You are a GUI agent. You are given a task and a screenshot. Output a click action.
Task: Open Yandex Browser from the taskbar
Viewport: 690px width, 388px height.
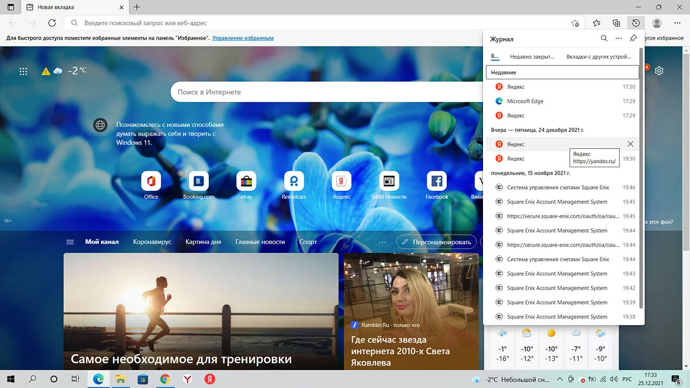click(187, 379)
